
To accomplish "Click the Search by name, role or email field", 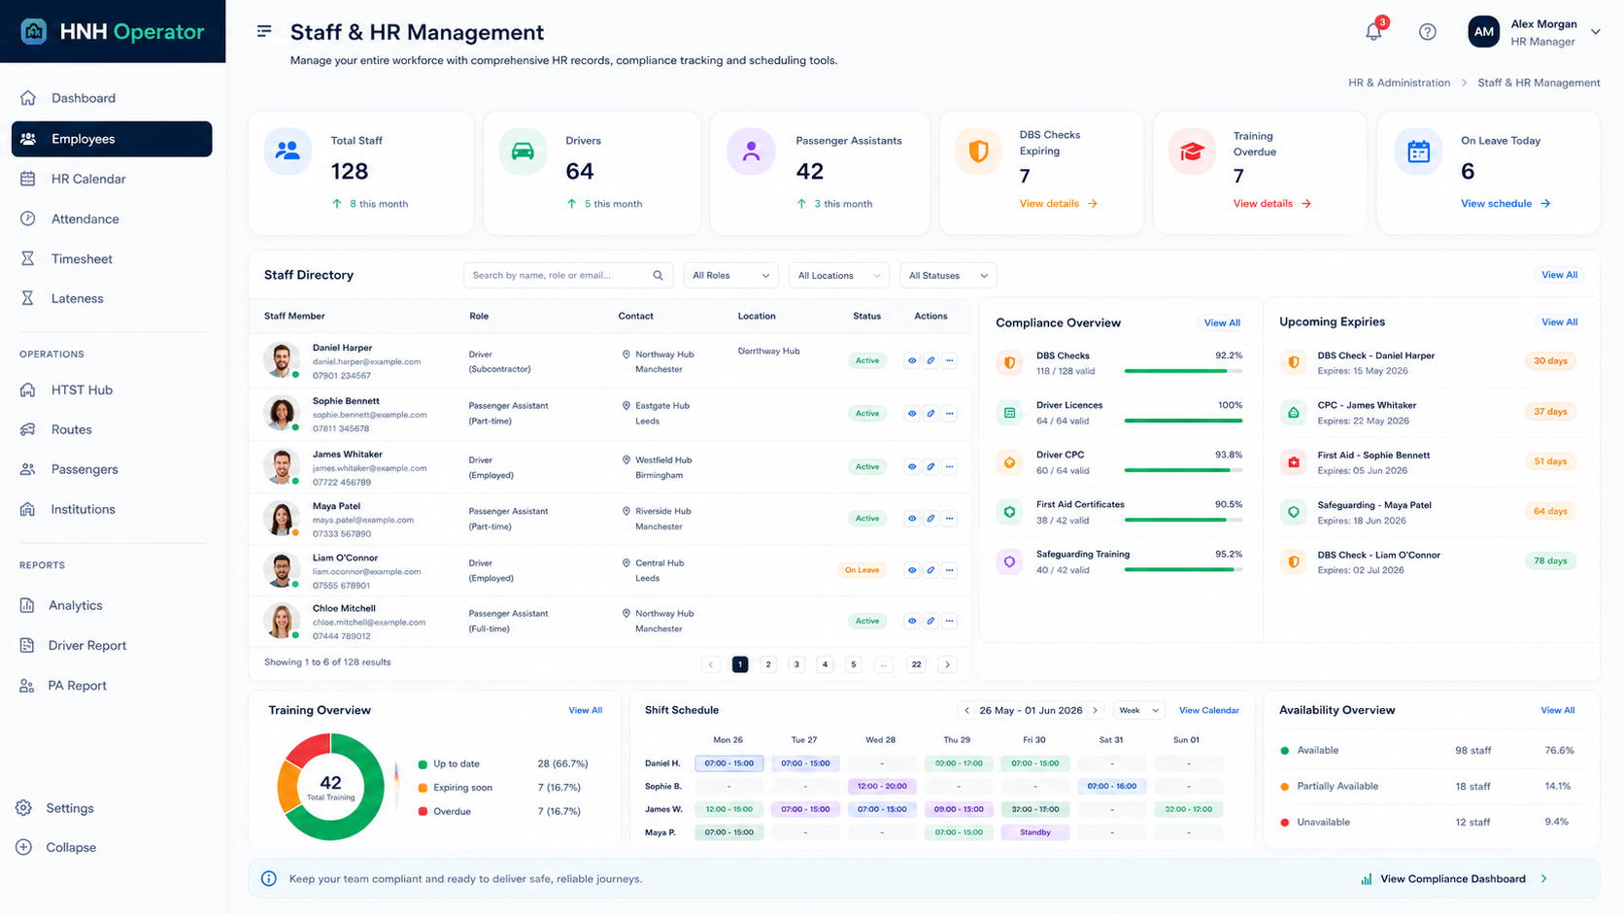I will click(x=568, y=276).
